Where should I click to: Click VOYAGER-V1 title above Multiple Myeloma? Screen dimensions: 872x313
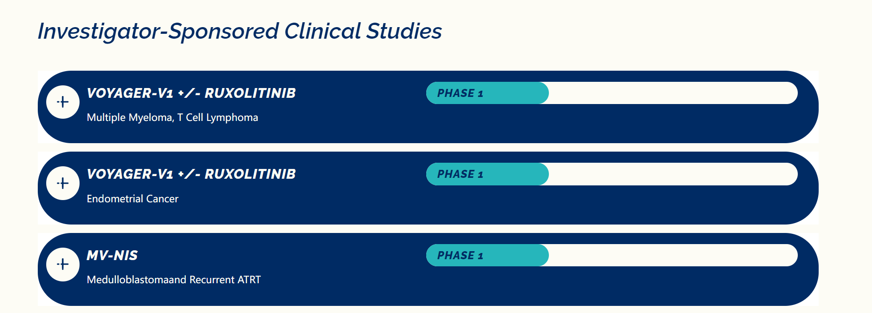point(191,93)
